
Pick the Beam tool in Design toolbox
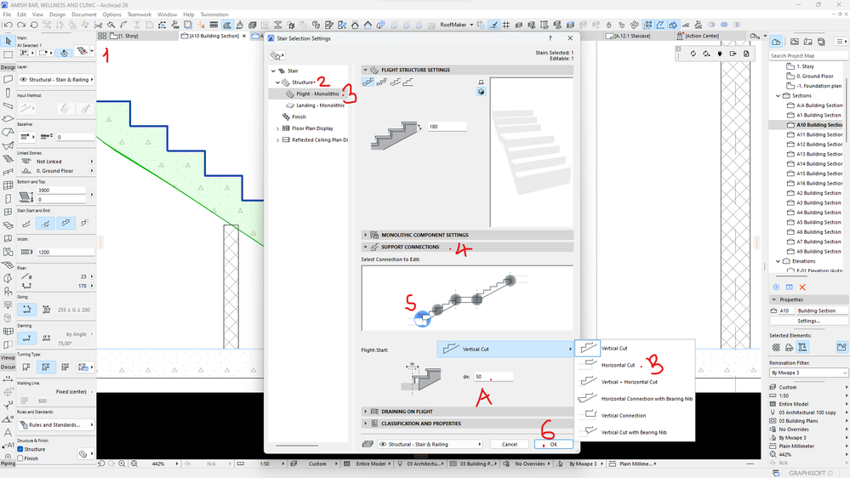tap(8, 105)
